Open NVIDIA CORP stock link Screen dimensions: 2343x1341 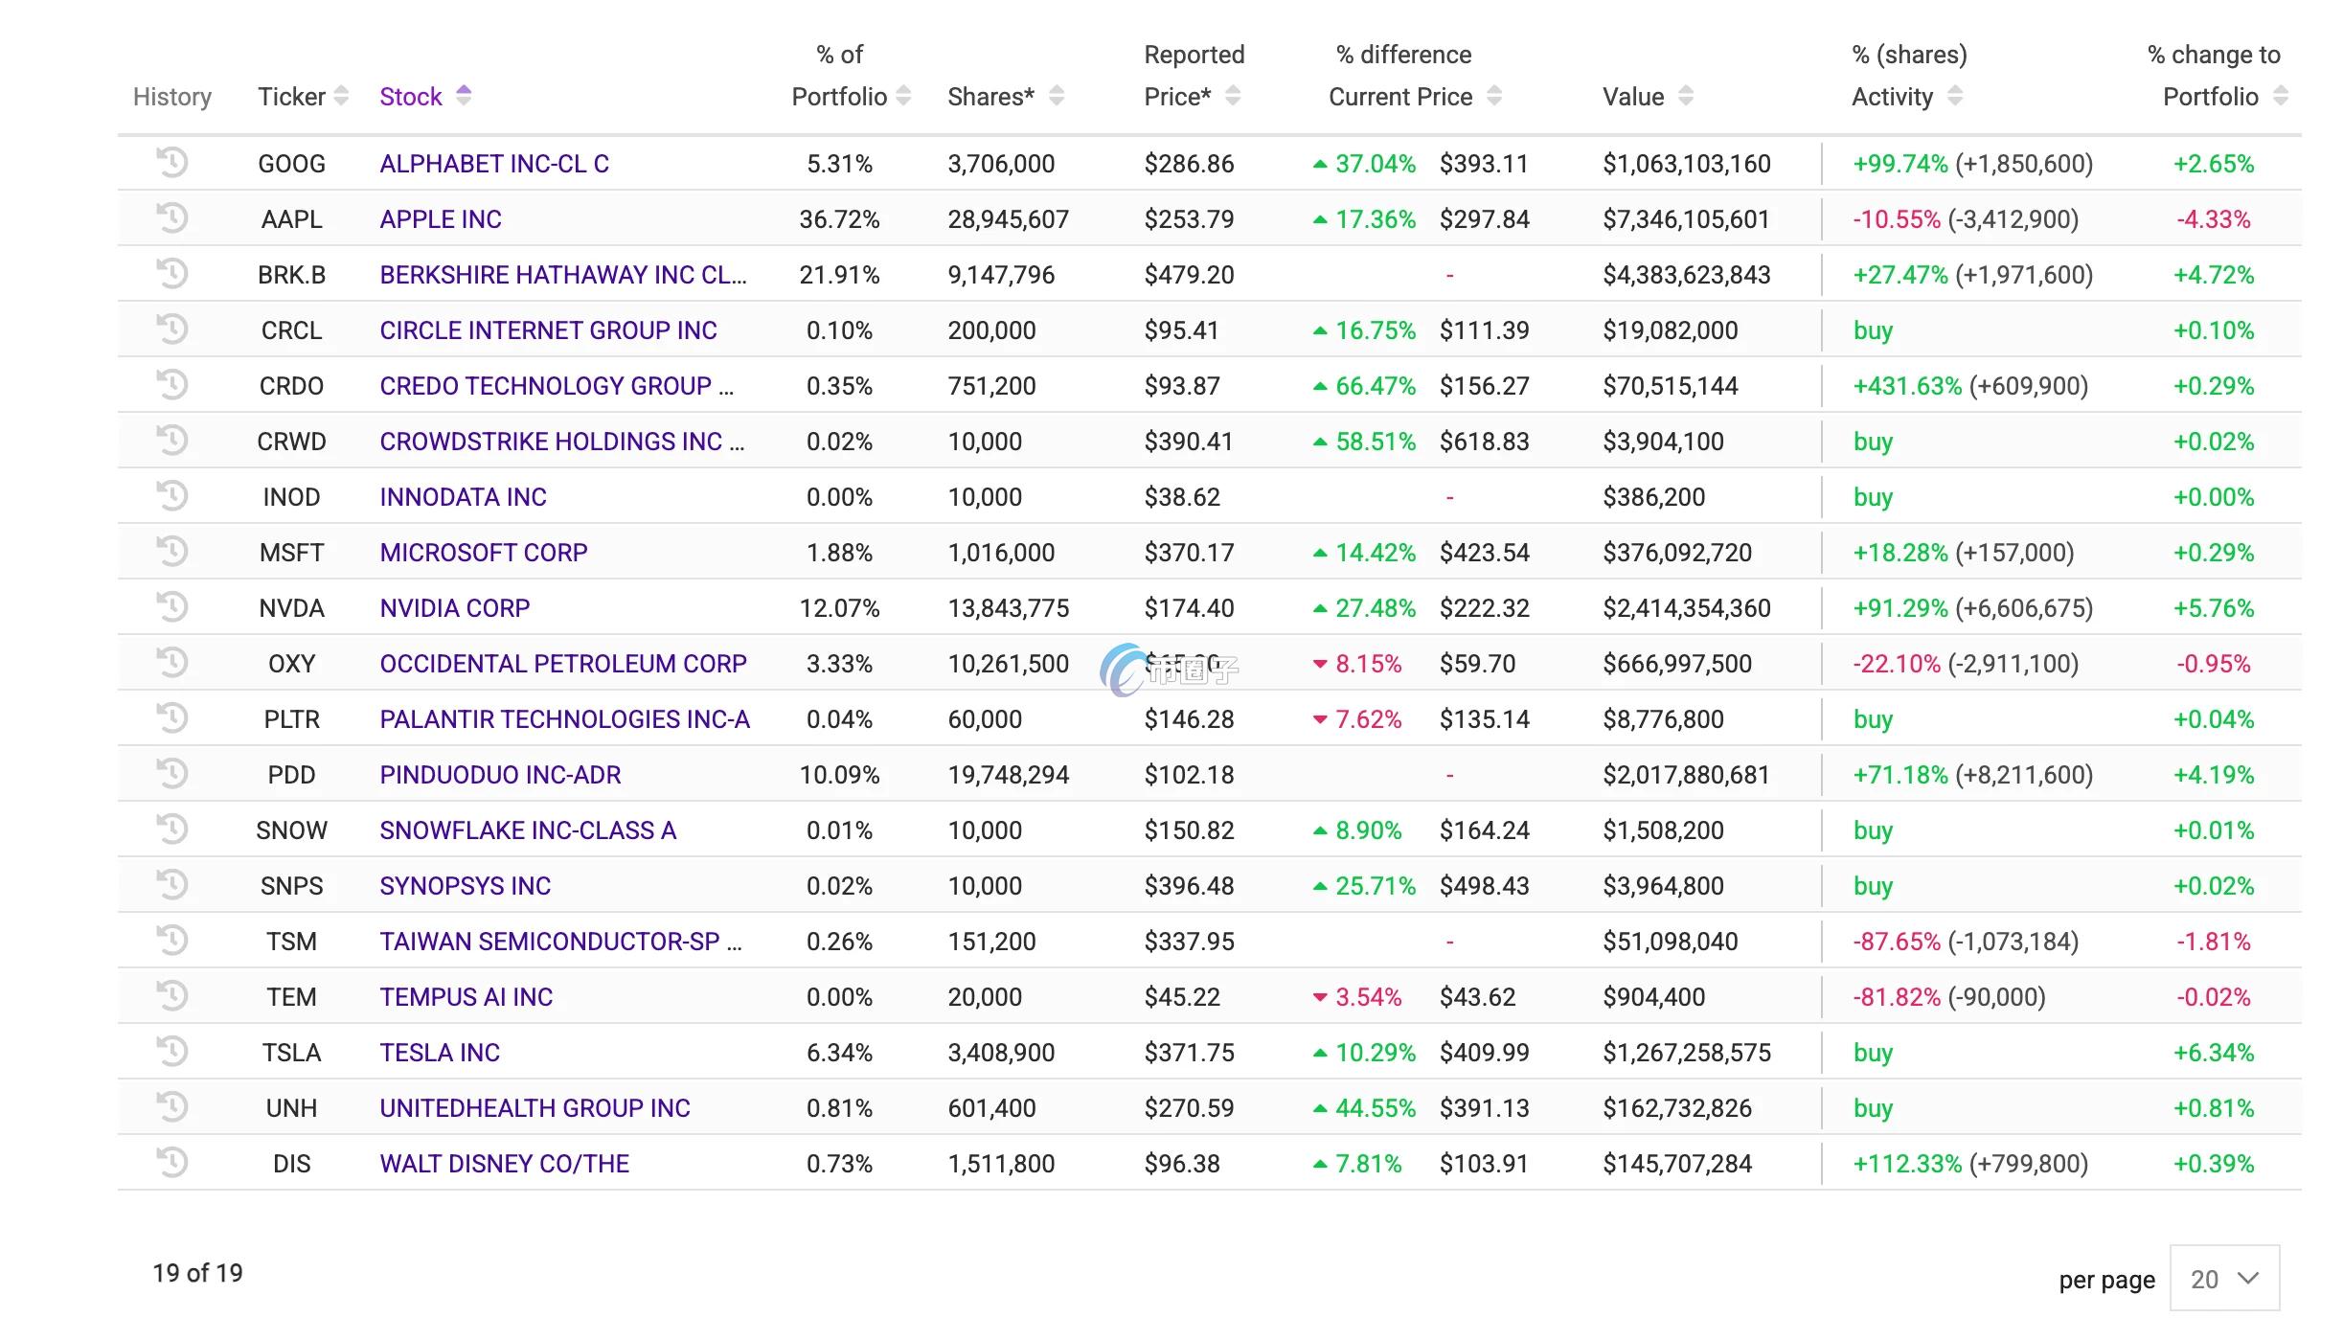[455, 608]
